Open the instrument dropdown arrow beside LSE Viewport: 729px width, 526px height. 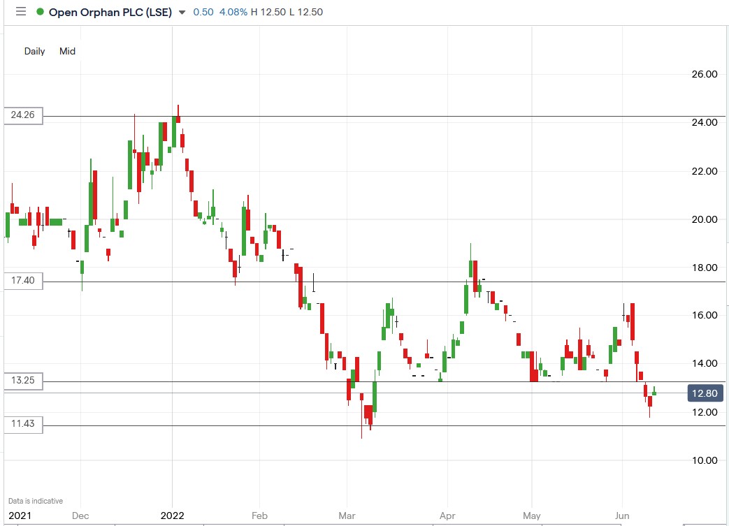pyautogui.click(x=181, y=12)
